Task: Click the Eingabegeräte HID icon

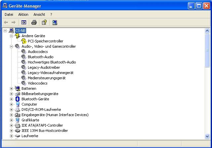Action: (18, 115)
